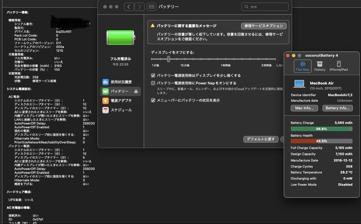Click the large green battery image
361x224 pixels.
pos(121,38)
